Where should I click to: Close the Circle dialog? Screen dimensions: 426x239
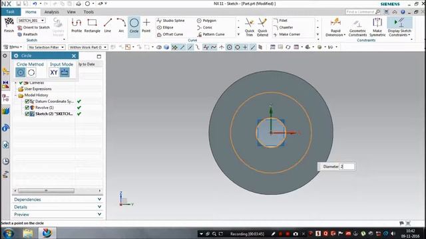(74, 56)
